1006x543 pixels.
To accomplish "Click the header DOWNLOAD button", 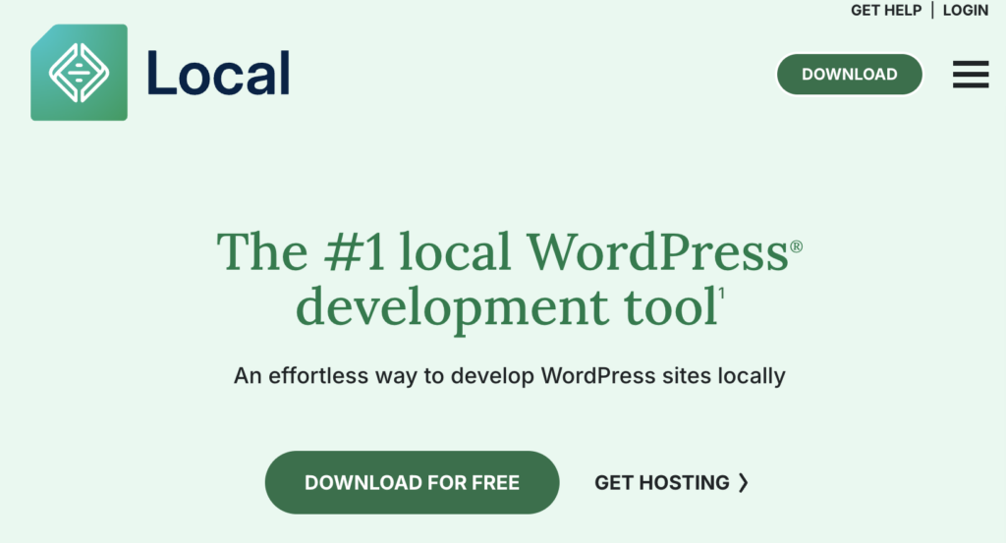I will [x=850, y=74].
